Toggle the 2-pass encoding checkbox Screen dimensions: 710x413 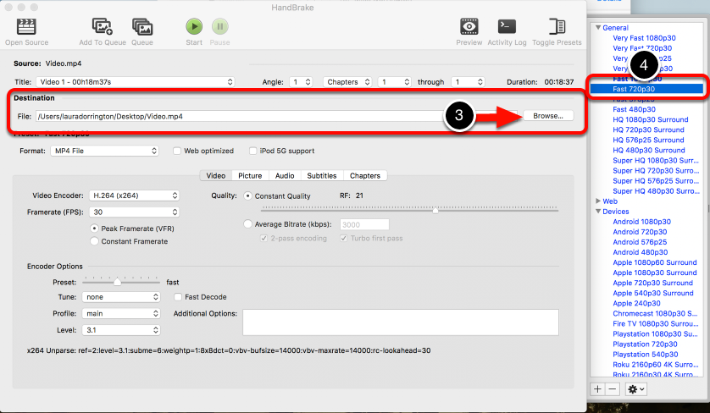[263, 238]
